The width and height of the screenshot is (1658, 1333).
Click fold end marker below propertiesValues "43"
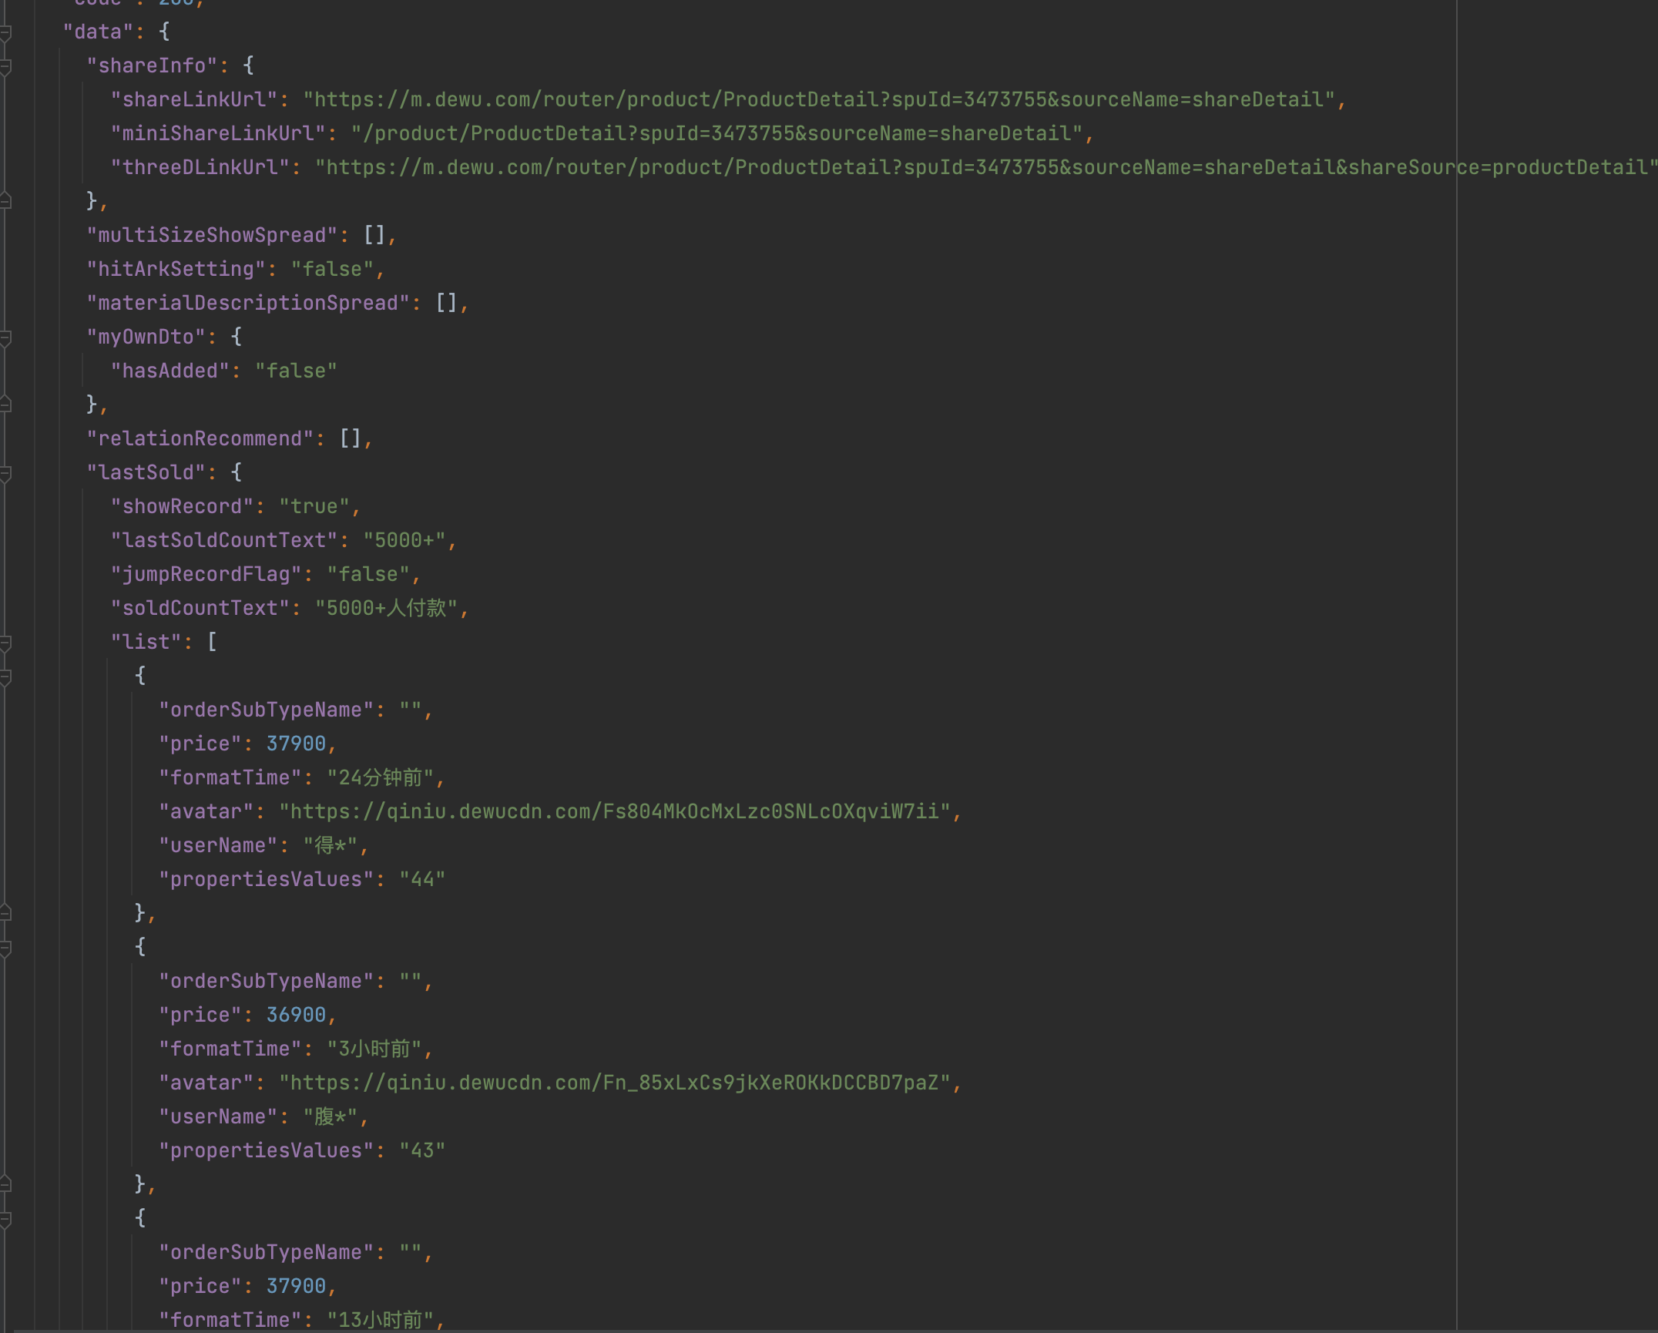point(5,1185)
